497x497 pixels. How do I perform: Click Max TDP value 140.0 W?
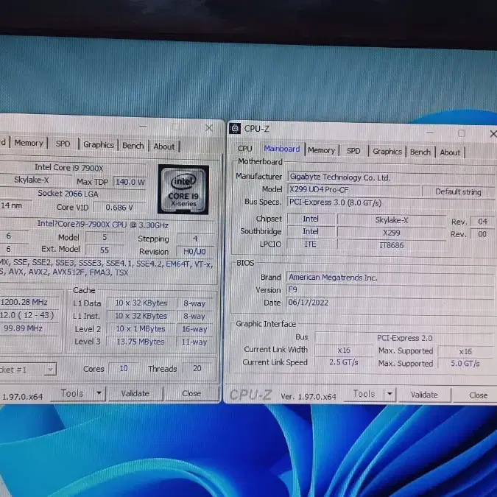130,182
